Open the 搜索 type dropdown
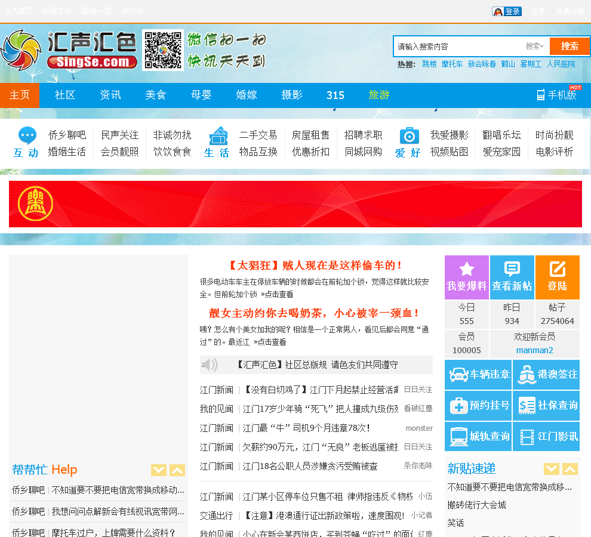The image size is (591, 537). tap(534, 47)
